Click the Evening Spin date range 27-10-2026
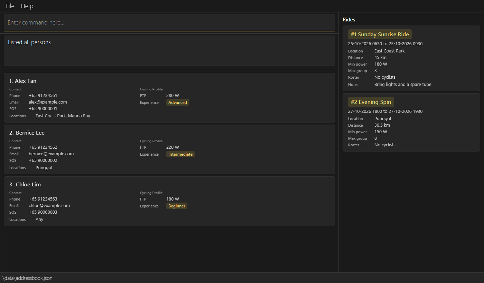484x283 pixels. (x=385, y=111)
